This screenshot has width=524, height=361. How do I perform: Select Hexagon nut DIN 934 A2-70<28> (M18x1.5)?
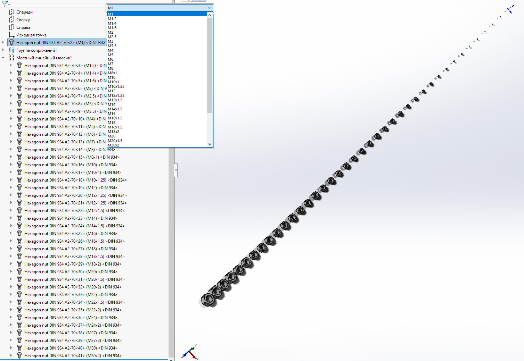point(74,257)
